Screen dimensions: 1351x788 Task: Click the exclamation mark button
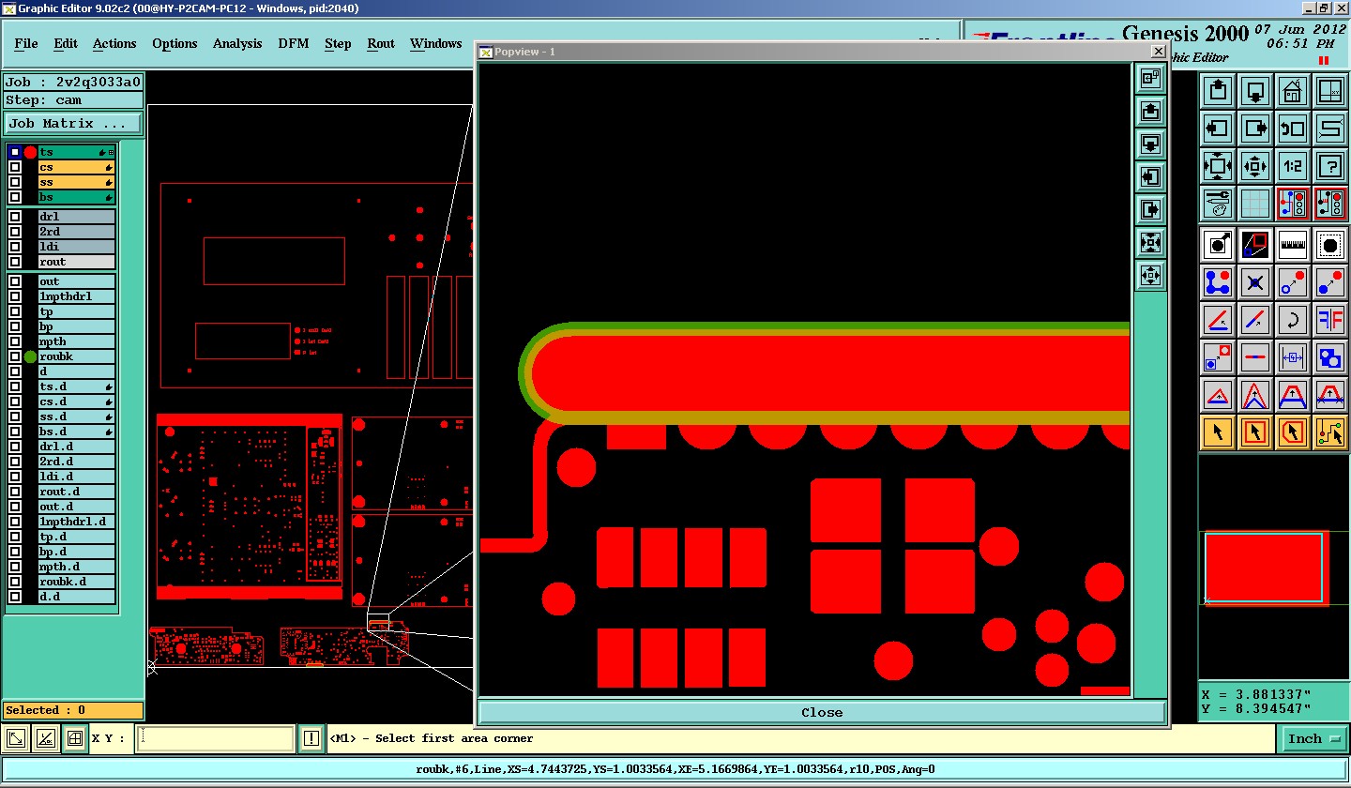[311, 739]
